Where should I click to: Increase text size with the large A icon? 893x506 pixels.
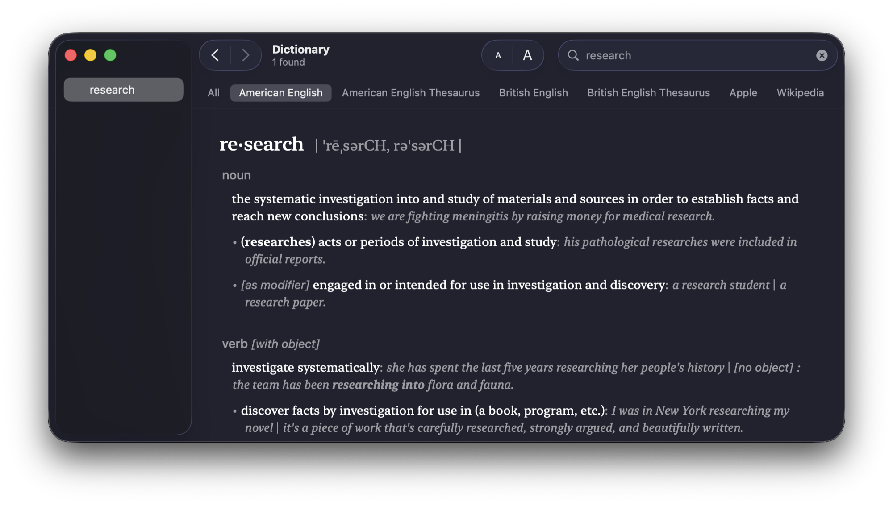point(528,55)
